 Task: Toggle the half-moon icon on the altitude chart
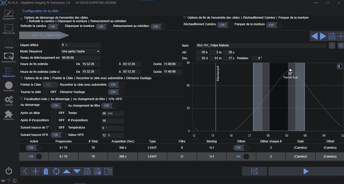tap(340, 66)
